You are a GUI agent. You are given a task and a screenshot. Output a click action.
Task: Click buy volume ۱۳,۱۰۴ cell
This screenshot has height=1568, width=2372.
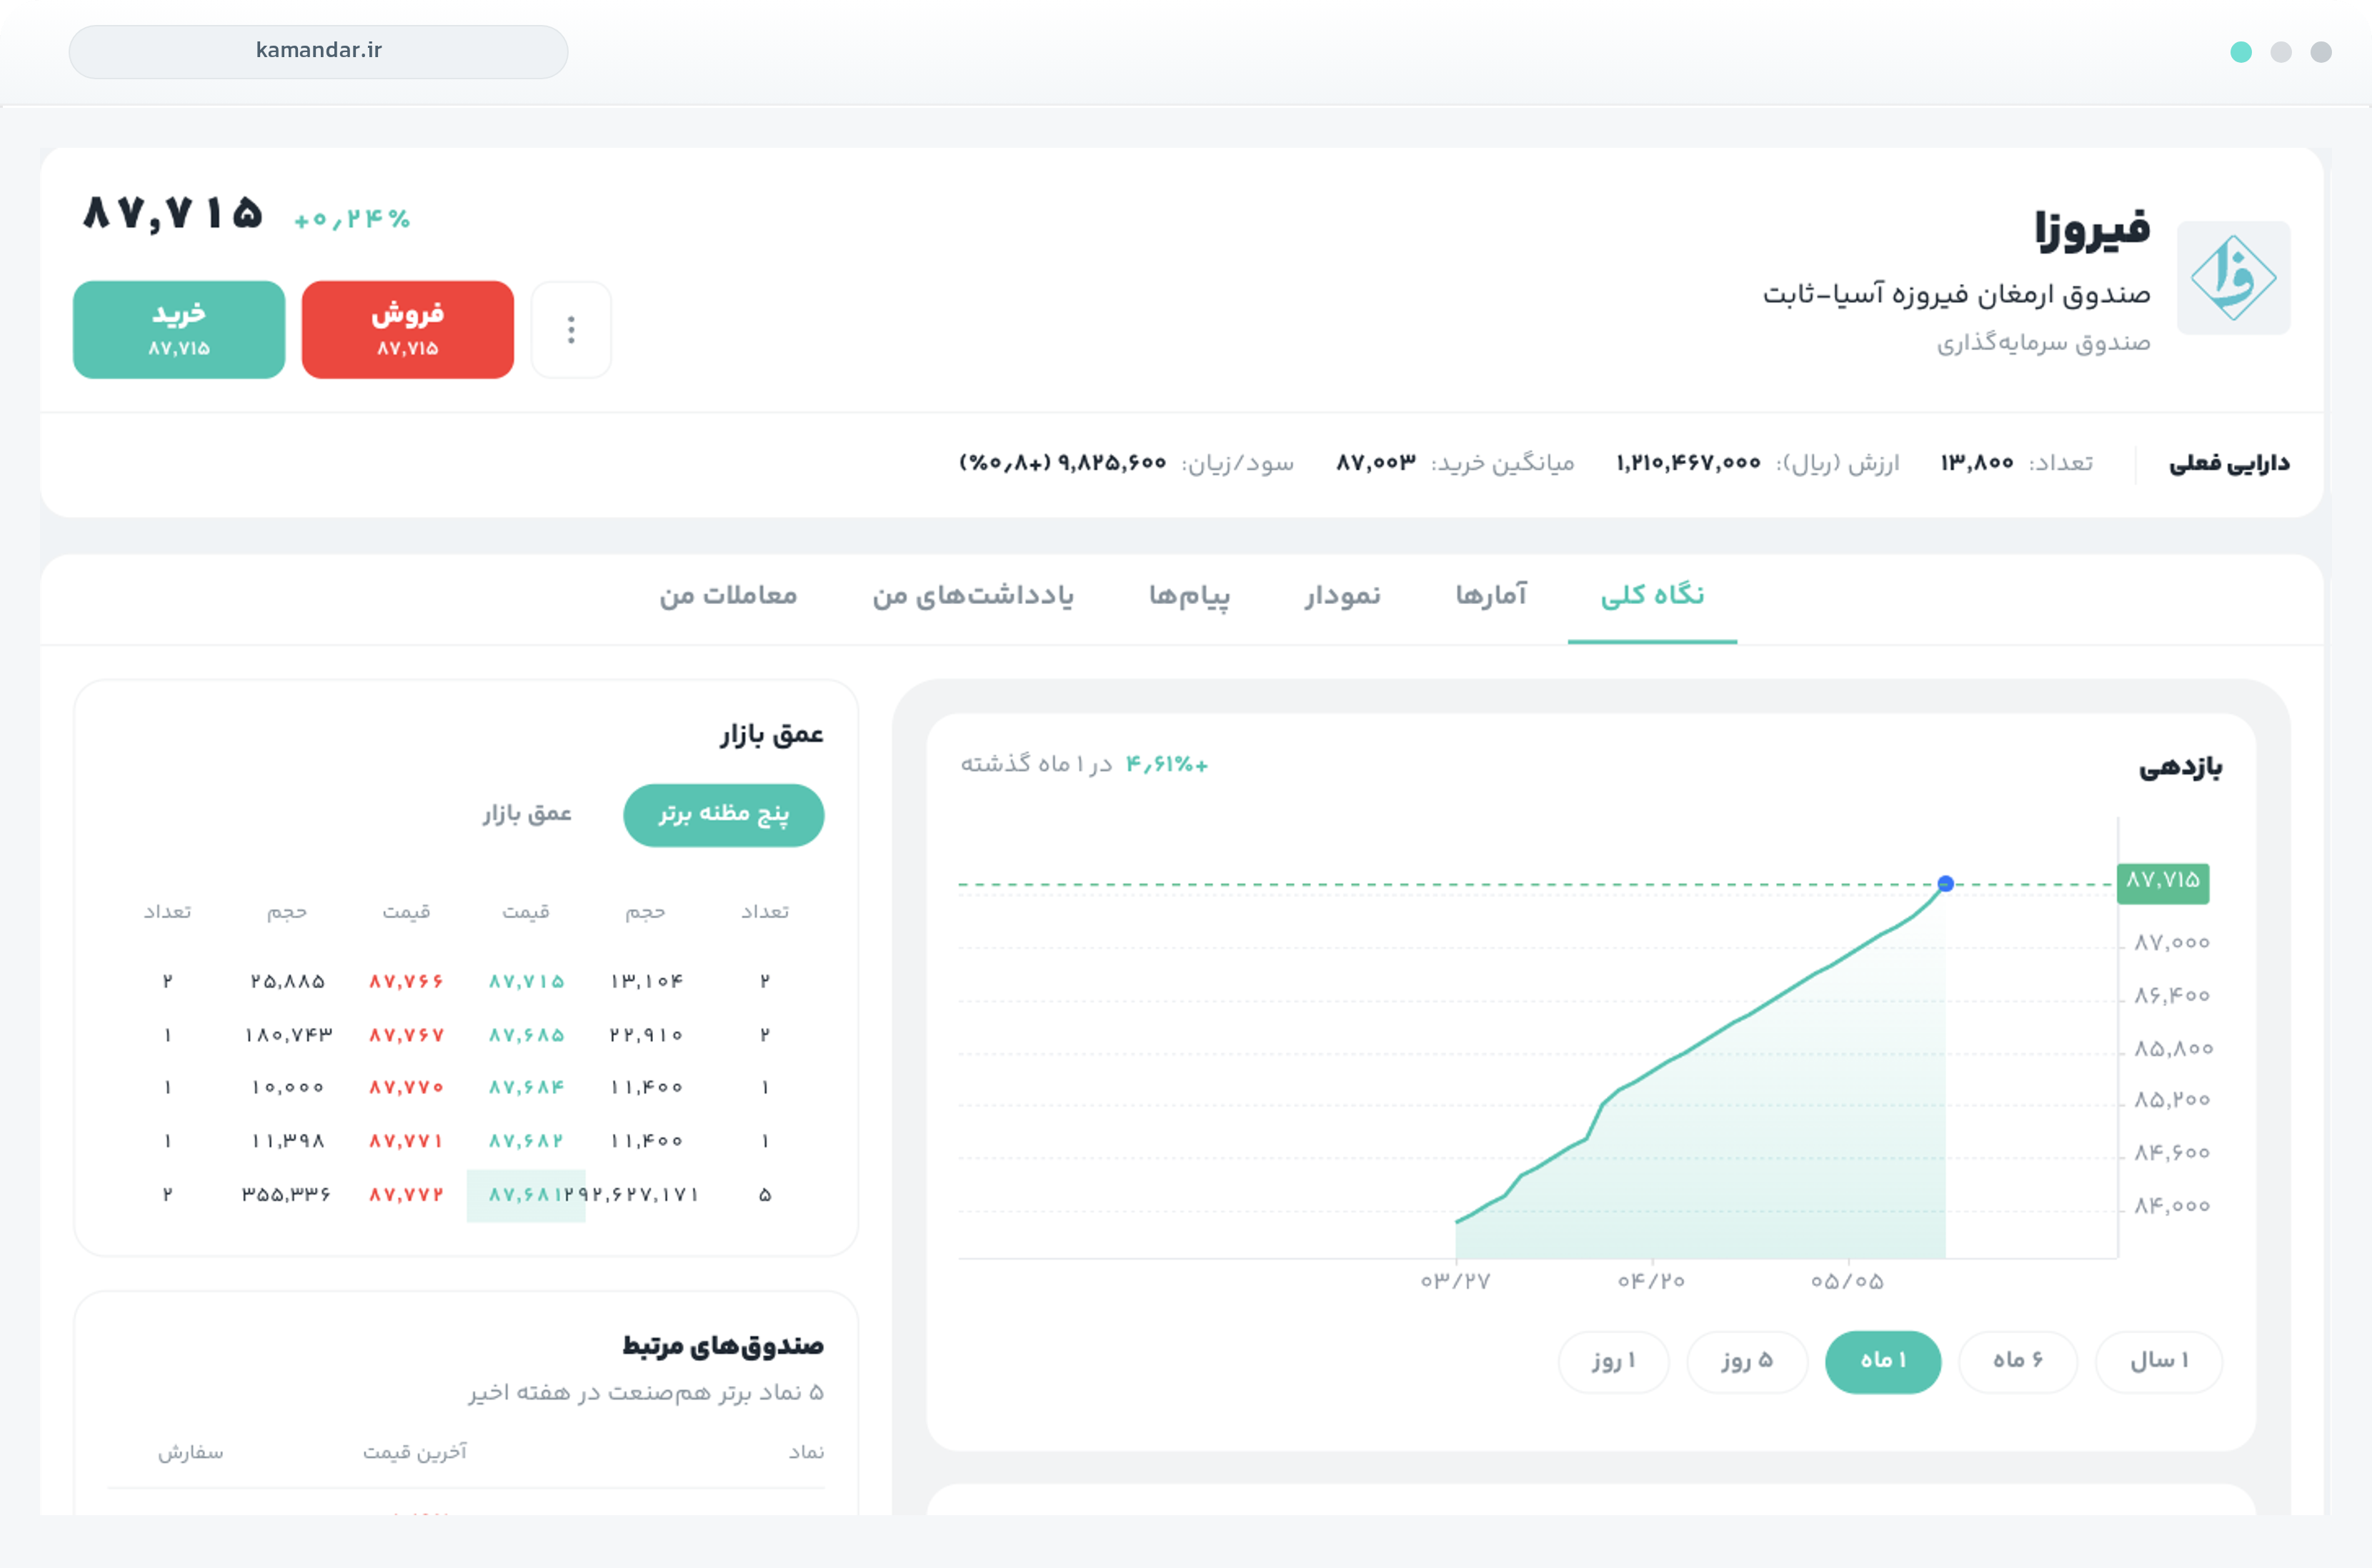pos(647,981)
